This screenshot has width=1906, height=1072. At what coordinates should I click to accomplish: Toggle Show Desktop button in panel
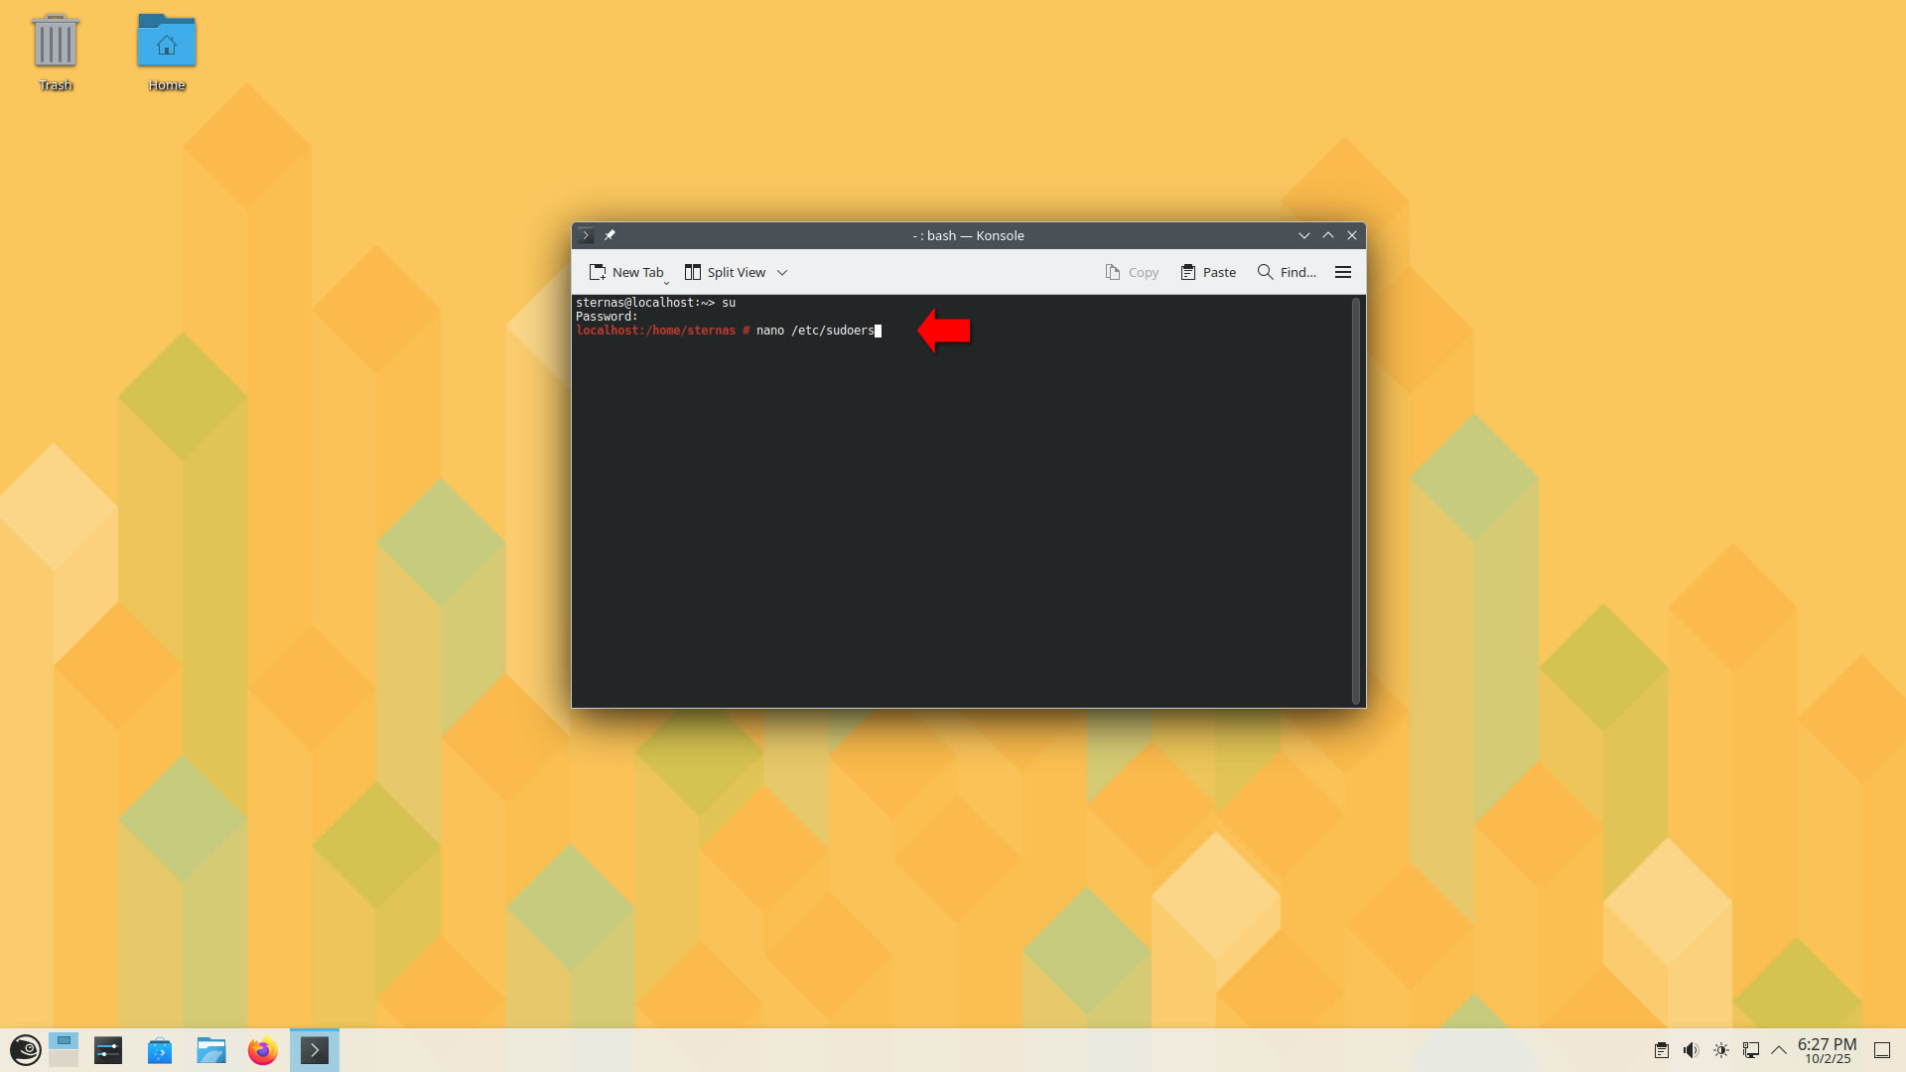coord(1881,1050)
